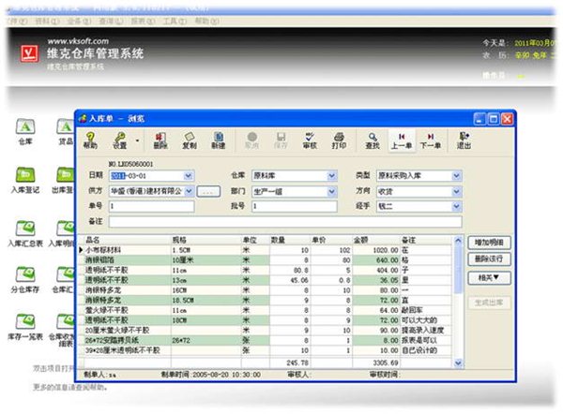The width and height of the screenshot is (563, 414).
Task: Copy the document with 复制 icon
Action: coord(190,140)
